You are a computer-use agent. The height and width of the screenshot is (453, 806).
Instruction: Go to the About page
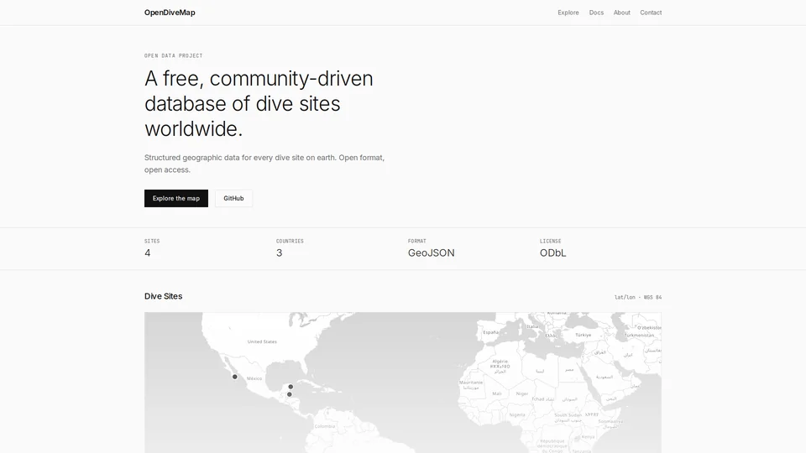point(621,13)
